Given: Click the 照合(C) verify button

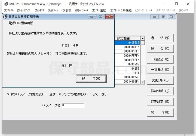Looking at the screenshot, I should click(160, 49).
